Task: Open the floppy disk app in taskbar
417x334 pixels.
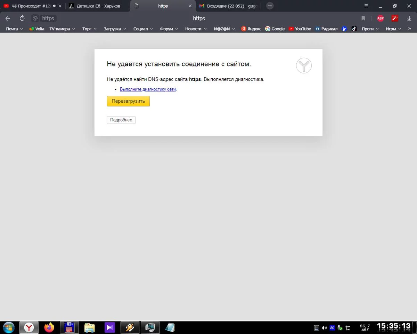Action: click(69, 327)
